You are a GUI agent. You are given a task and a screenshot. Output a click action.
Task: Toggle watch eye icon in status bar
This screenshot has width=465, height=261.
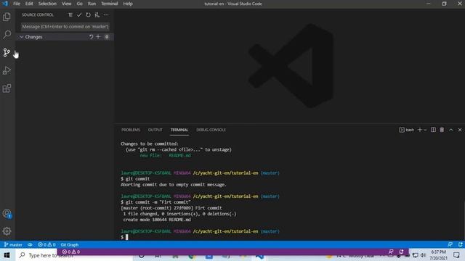pyautogui.click(x=30, y=245)
